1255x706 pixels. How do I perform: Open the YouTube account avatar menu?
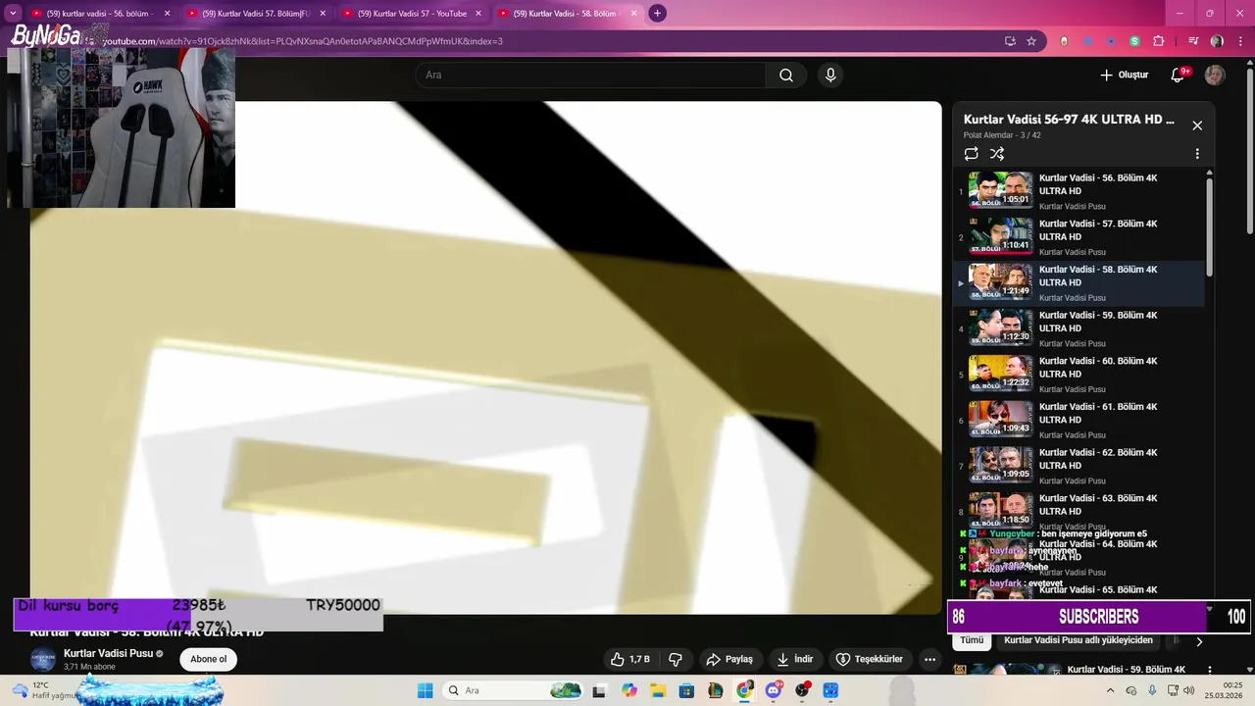(1215, 76)
